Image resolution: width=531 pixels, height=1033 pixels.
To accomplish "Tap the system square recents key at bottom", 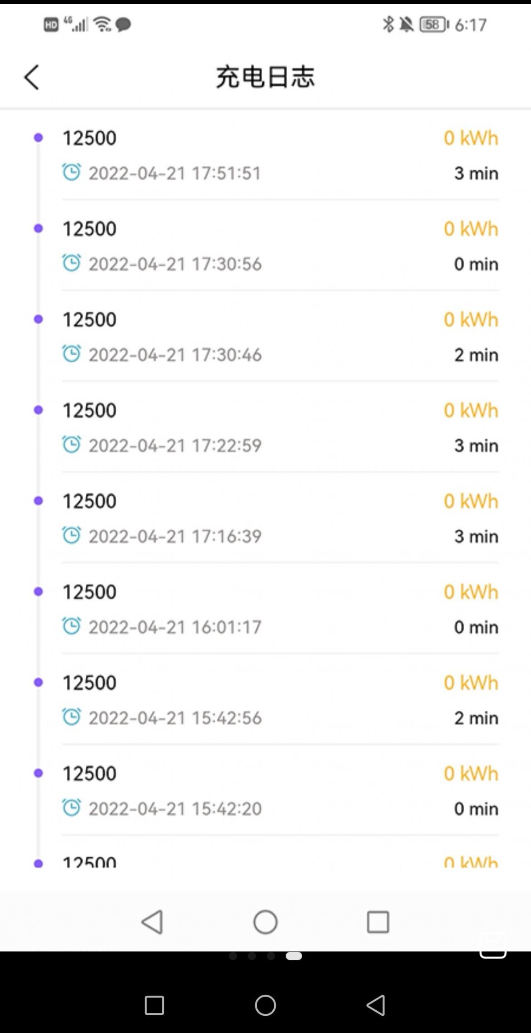I will pos(154,1005).
